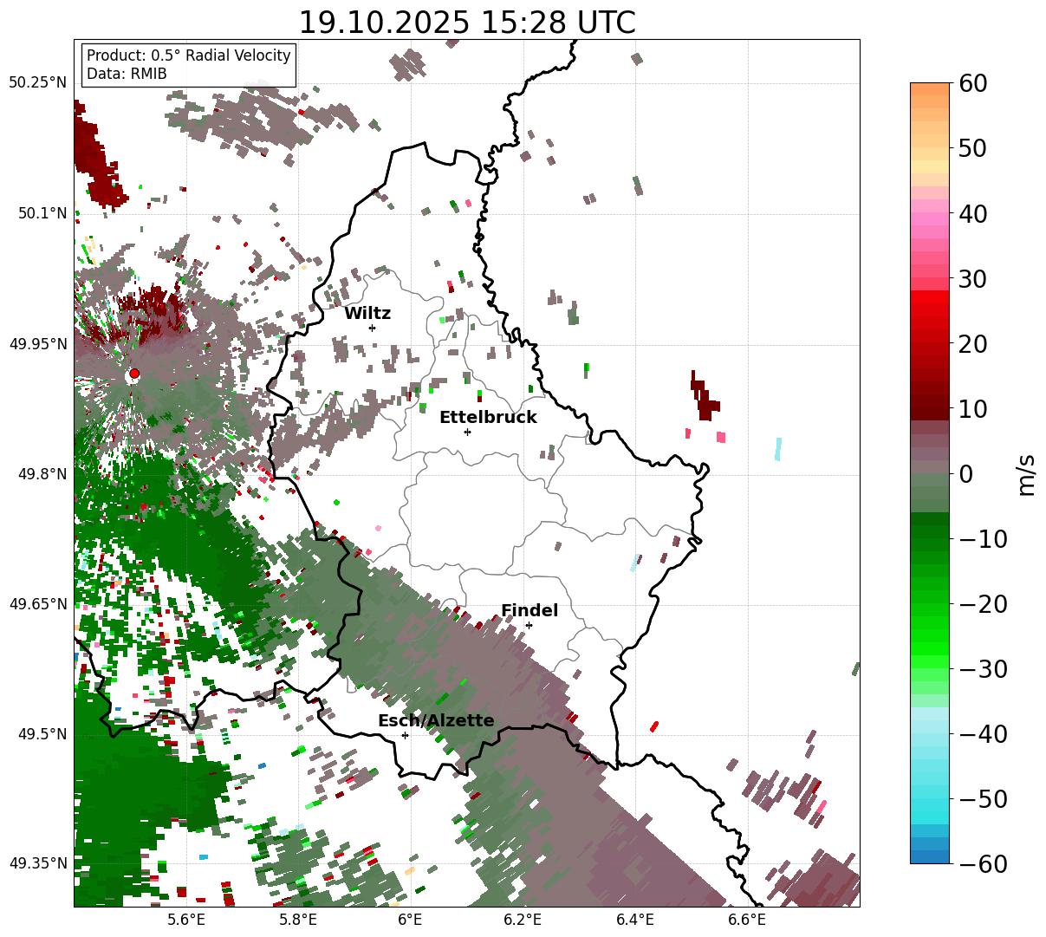The height and width of the screenshot is (937, 1046).
Task: Click the Findel city label
Action: point(529,611)
